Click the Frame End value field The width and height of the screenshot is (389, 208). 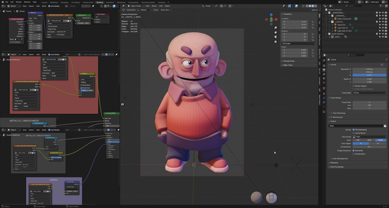(369, 105)
